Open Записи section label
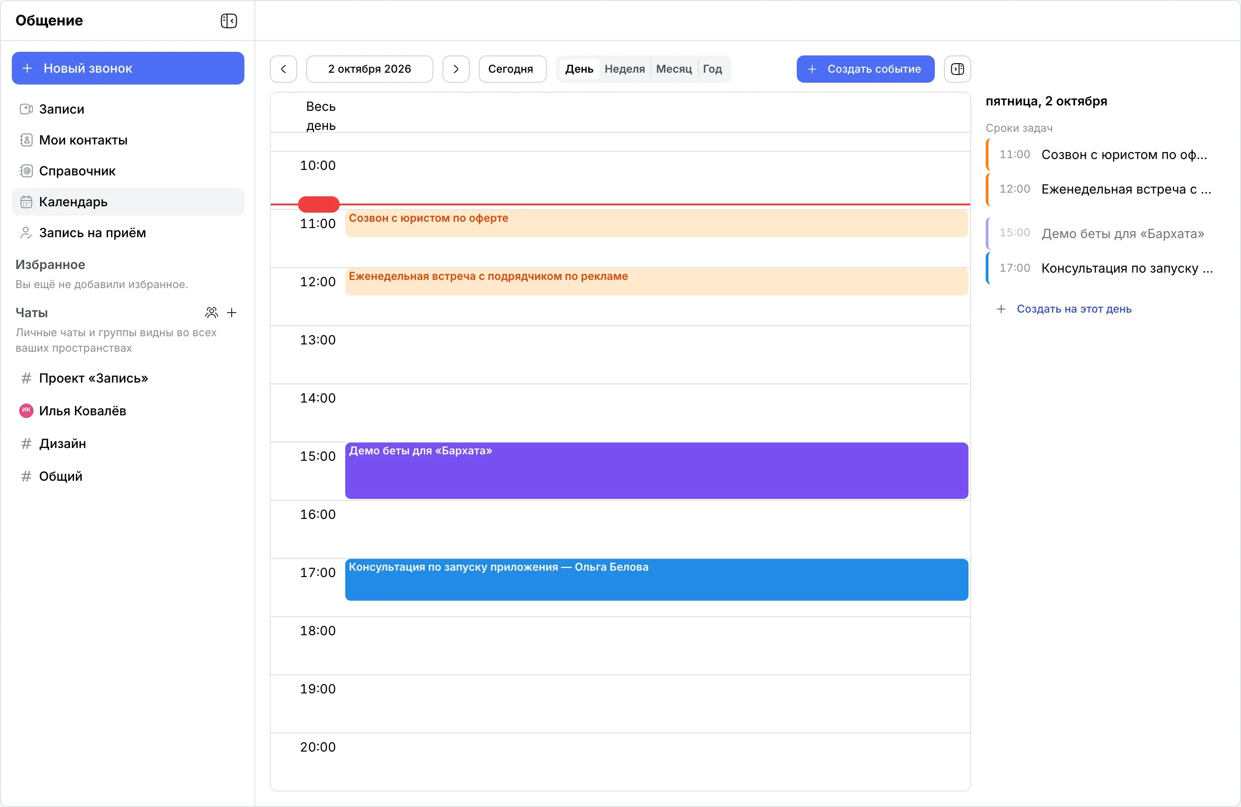Screen dimensions: 1241x807 pyautogui.click(x=61, y=109)
